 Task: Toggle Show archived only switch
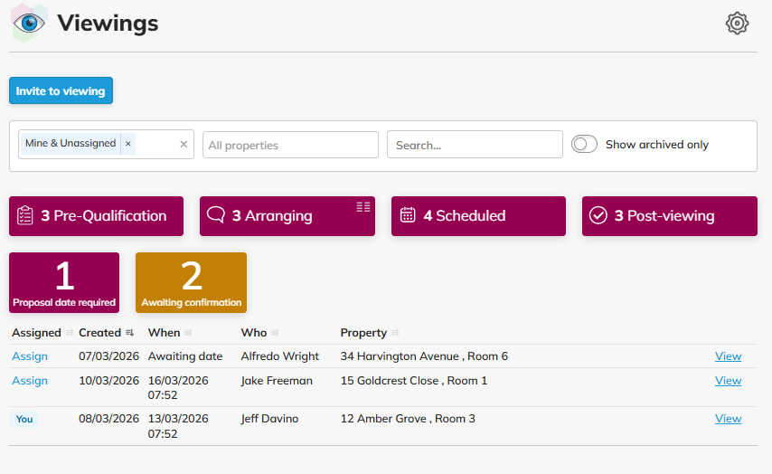(584, 144)
